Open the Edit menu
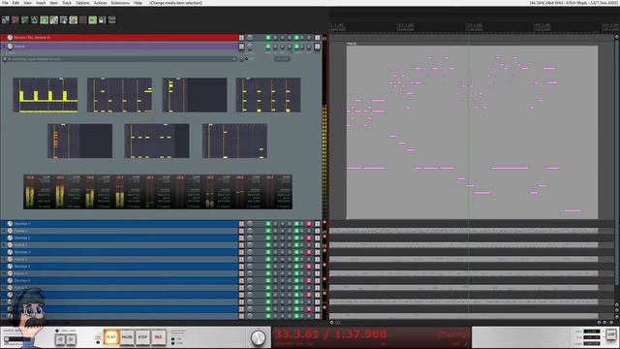 tap(15, 3)
